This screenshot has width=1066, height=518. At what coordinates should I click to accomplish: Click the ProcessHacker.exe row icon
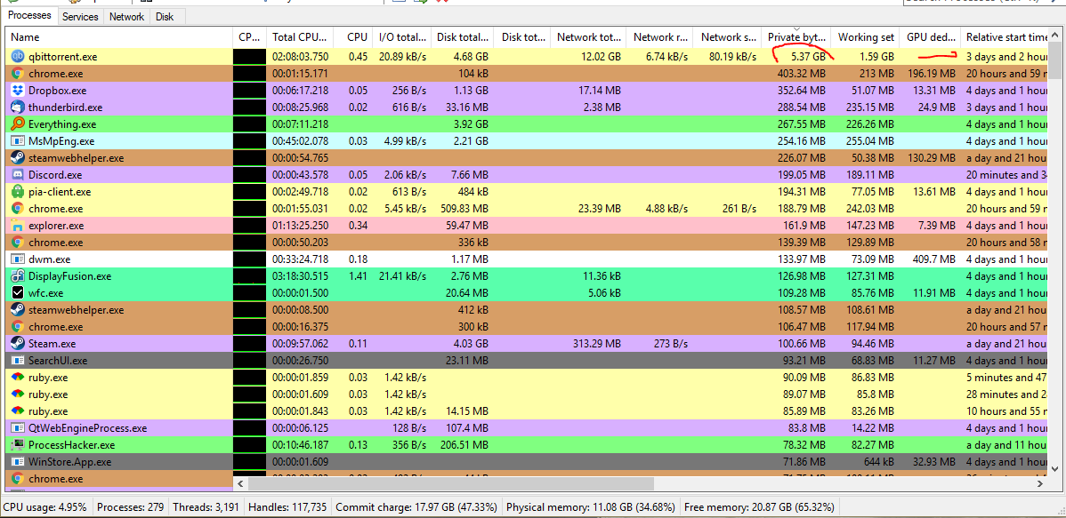(16, 444)
